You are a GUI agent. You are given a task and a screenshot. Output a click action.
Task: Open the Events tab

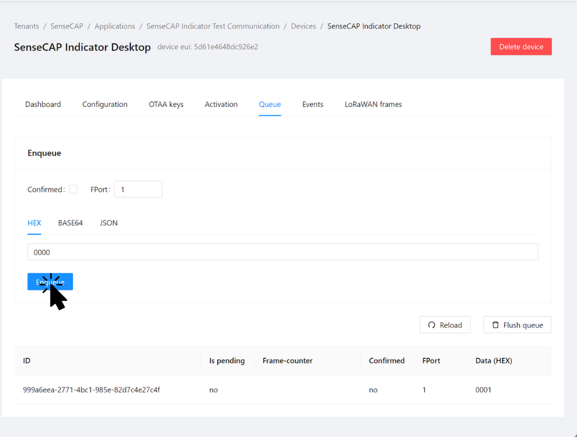point(313,104)
